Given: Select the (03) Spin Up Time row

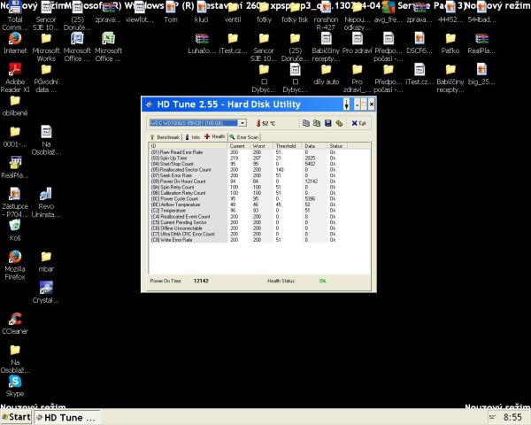Looking at the screenshot, I should (249, 158).
